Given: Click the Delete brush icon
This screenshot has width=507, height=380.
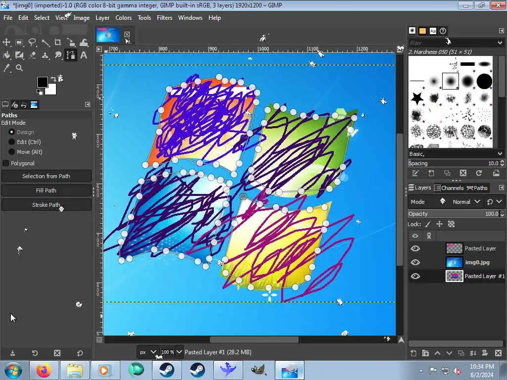Looking at the screenshot, I should (463, 173).
